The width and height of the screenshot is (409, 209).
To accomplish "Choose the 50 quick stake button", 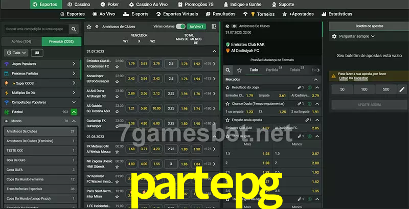I will pos(342,89).
